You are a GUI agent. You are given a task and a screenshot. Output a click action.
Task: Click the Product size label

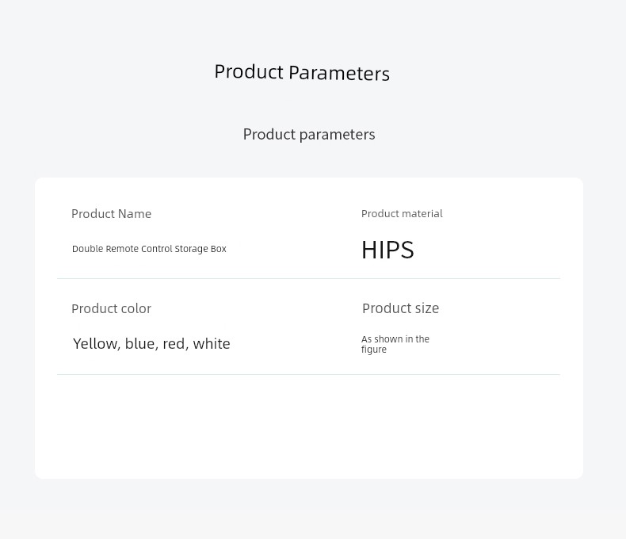point(400,308)
